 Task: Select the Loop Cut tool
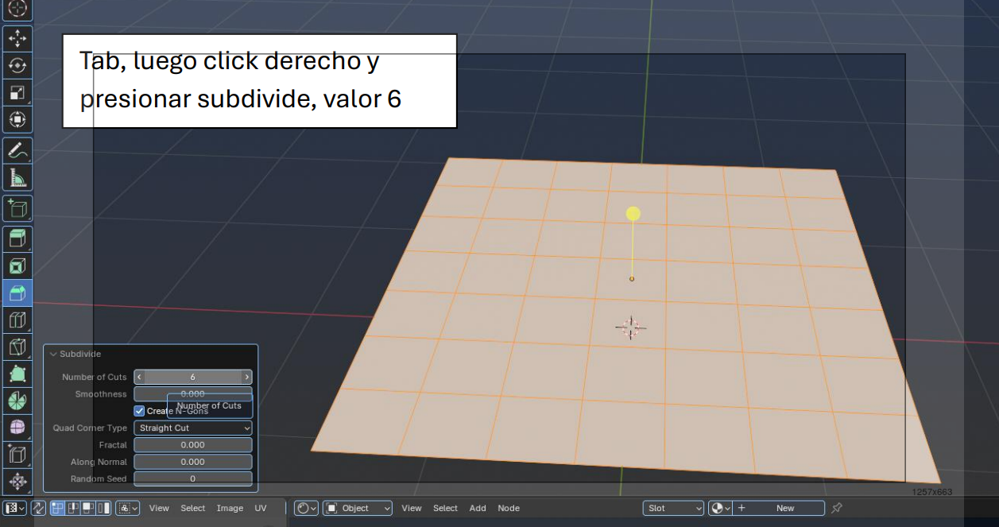[17, 320]
